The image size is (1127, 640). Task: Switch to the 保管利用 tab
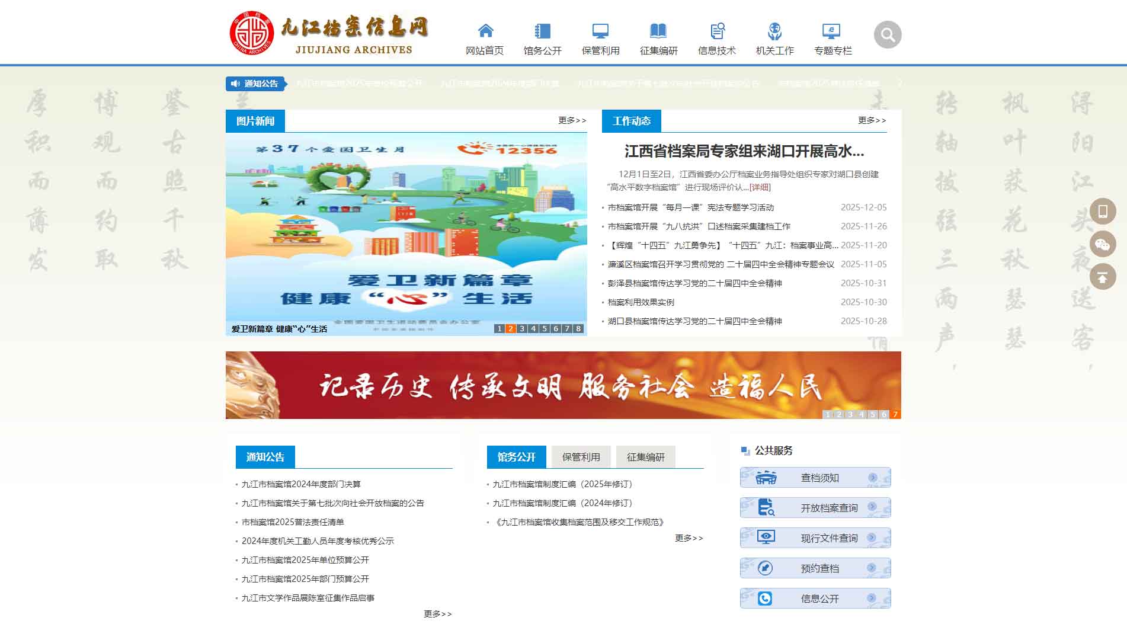pos(581,457)
